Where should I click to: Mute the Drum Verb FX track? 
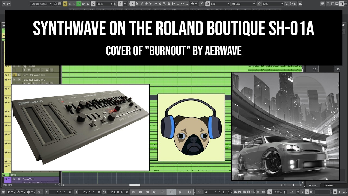coord(14,179)
